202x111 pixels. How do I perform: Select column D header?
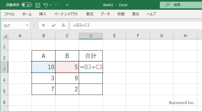coord(91,36)
